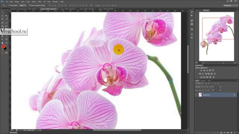Select the Eyedropper tool

coord(6,19)
